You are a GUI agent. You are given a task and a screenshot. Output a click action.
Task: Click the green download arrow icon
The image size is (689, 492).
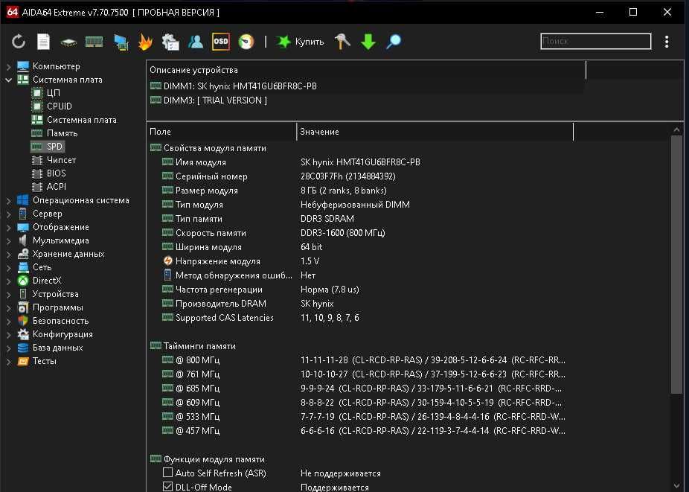pos(368,42)
